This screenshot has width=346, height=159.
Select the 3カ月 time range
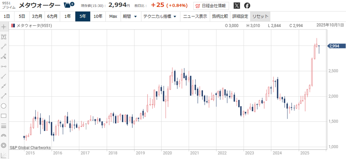point(37,16)
